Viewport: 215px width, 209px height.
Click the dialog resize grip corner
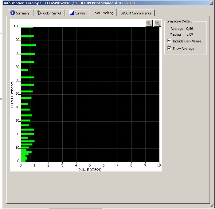pos(212,206)
